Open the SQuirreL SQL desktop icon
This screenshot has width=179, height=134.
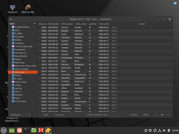pos(28,8)
